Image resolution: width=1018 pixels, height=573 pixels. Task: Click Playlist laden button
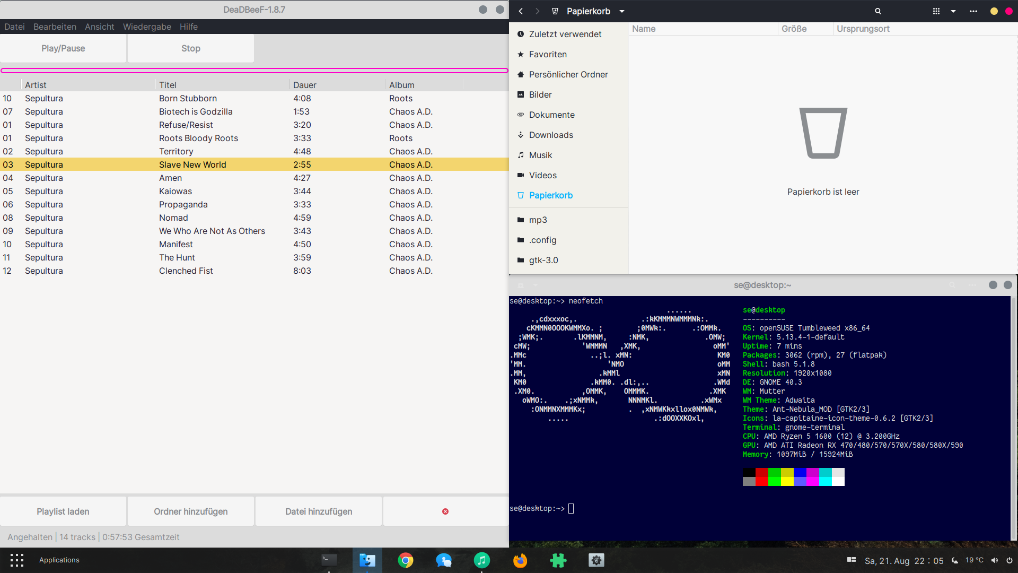click(63, 511)
